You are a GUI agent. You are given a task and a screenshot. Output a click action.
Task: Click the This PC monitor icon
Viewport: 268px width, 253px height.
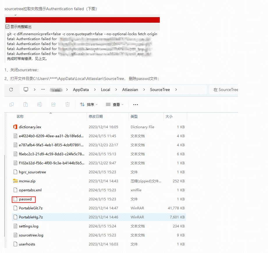click(26, 90)
